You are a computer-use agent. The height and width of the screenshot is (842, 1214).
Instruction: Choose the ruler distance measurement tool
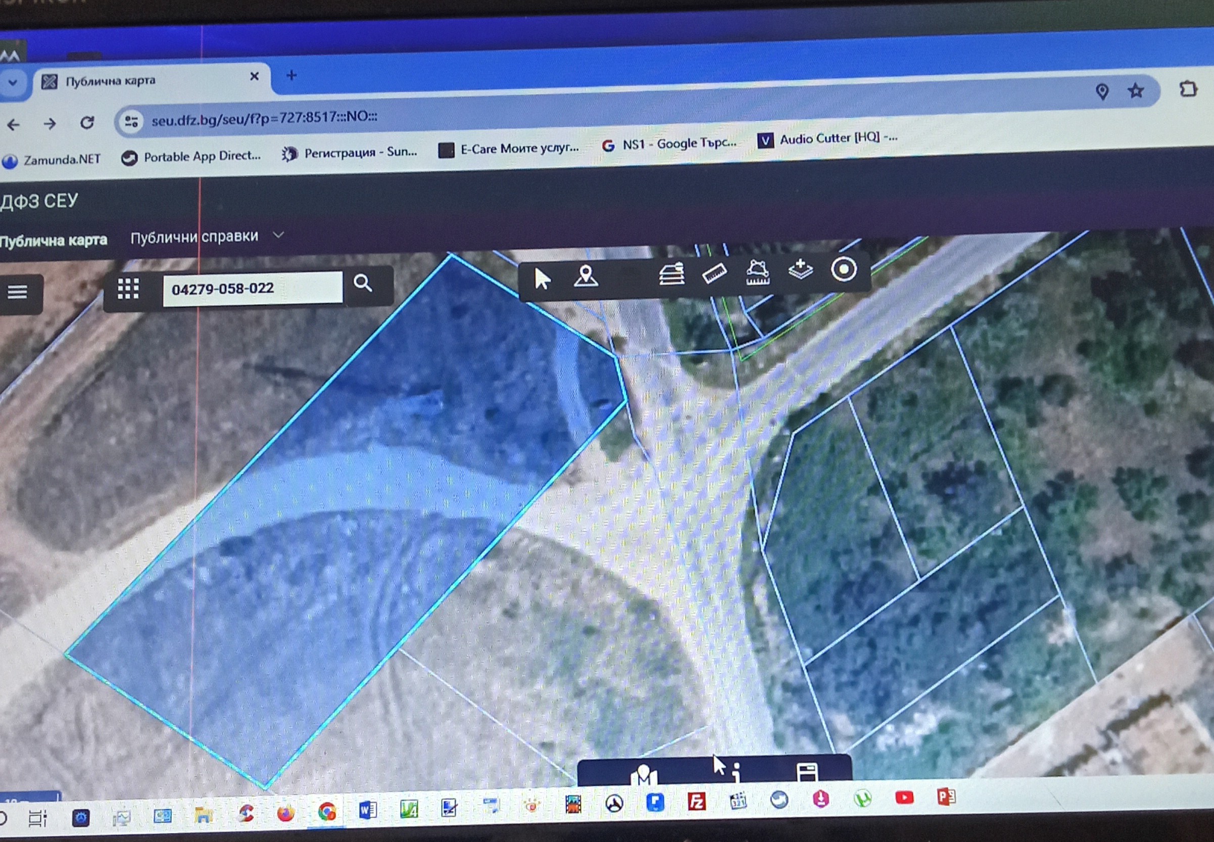(714, 273)
